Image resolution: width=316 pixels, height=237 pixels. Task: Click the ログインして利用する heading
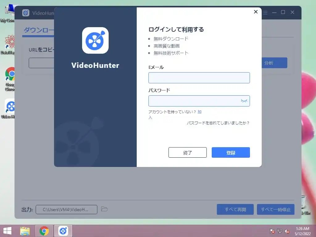176,30
